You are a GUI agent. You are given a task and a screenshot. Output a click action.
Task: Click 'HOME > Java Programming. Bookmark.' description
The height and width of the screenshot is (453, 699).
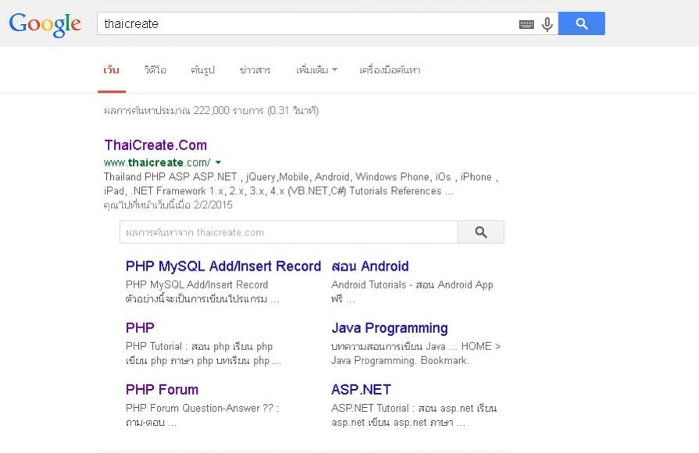click(415, 353)
